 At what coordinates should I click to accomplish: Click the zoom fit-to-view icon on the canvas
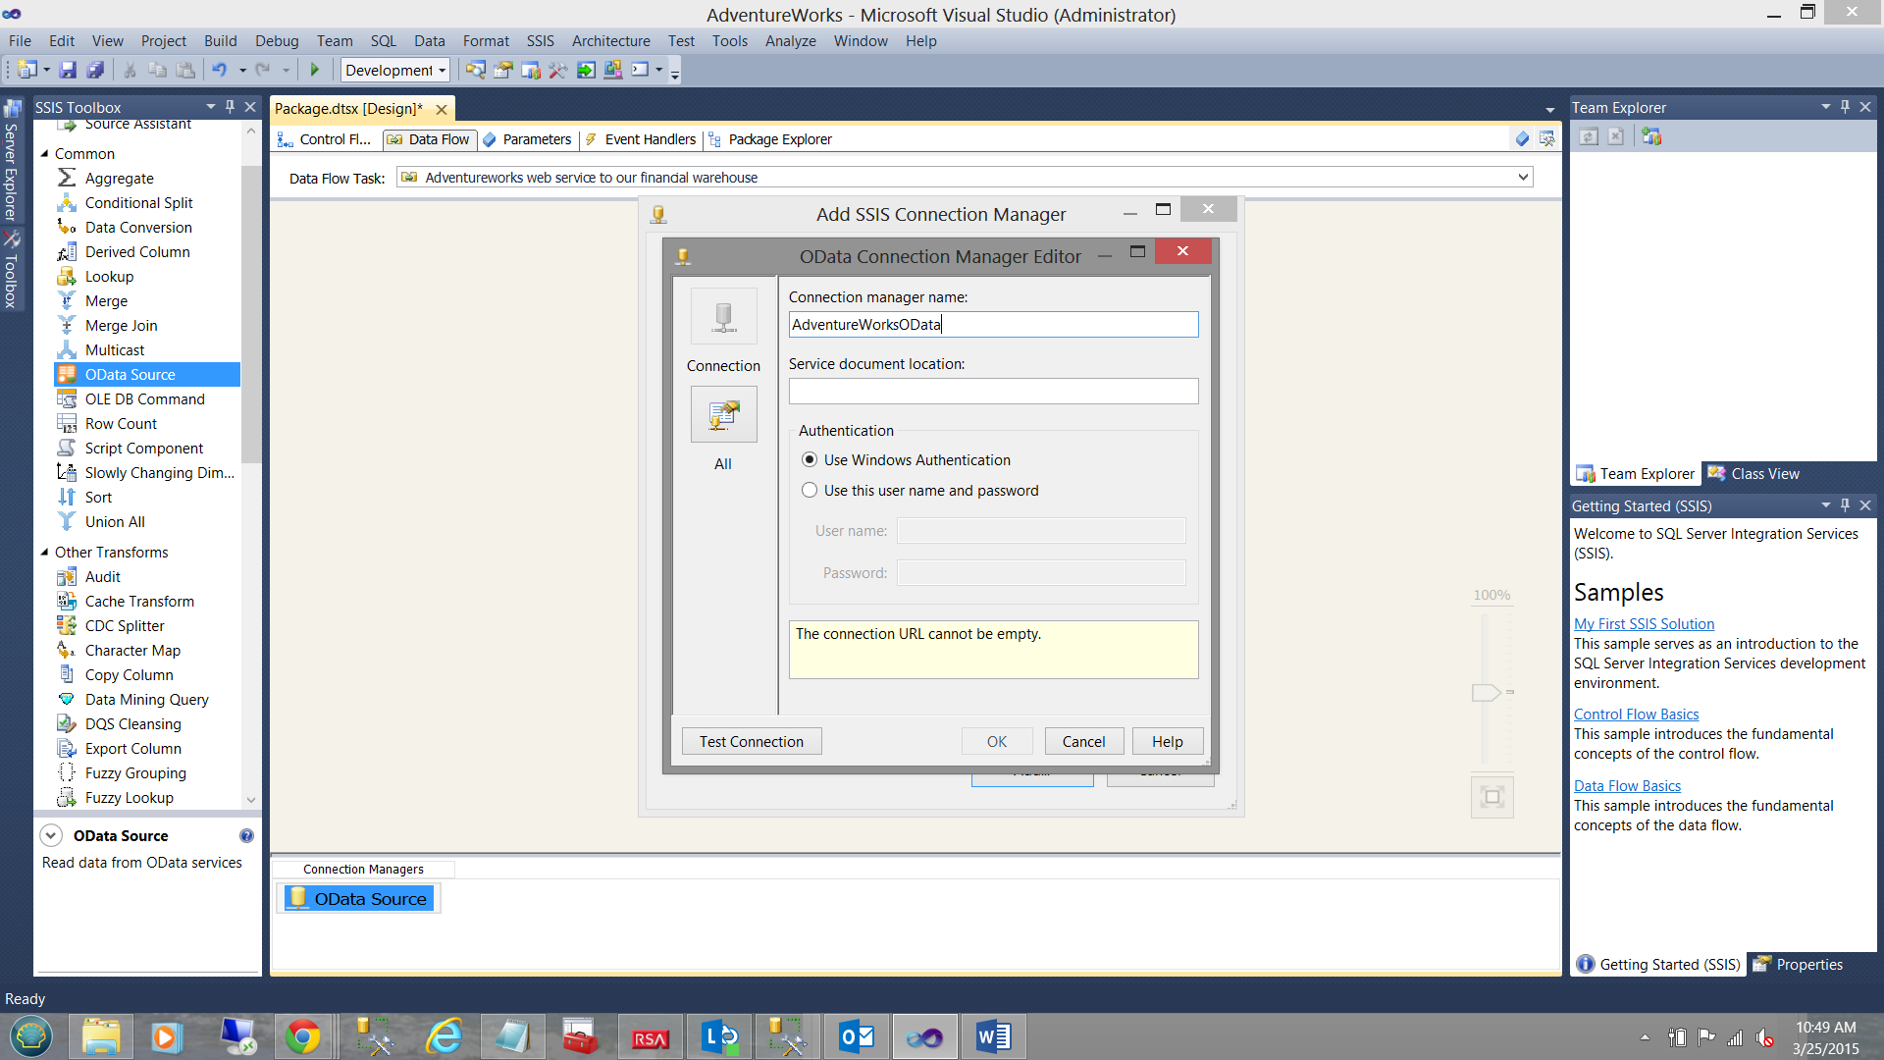[x=1491, y=796]
